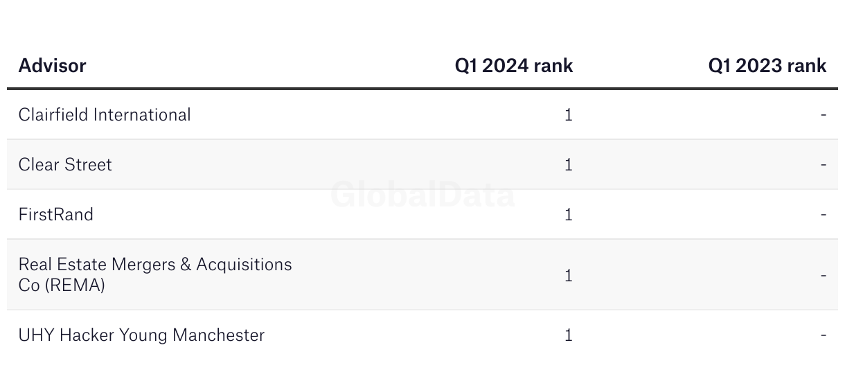
Task: Sort by the Q1 2023 rank header
Action: 767,66
